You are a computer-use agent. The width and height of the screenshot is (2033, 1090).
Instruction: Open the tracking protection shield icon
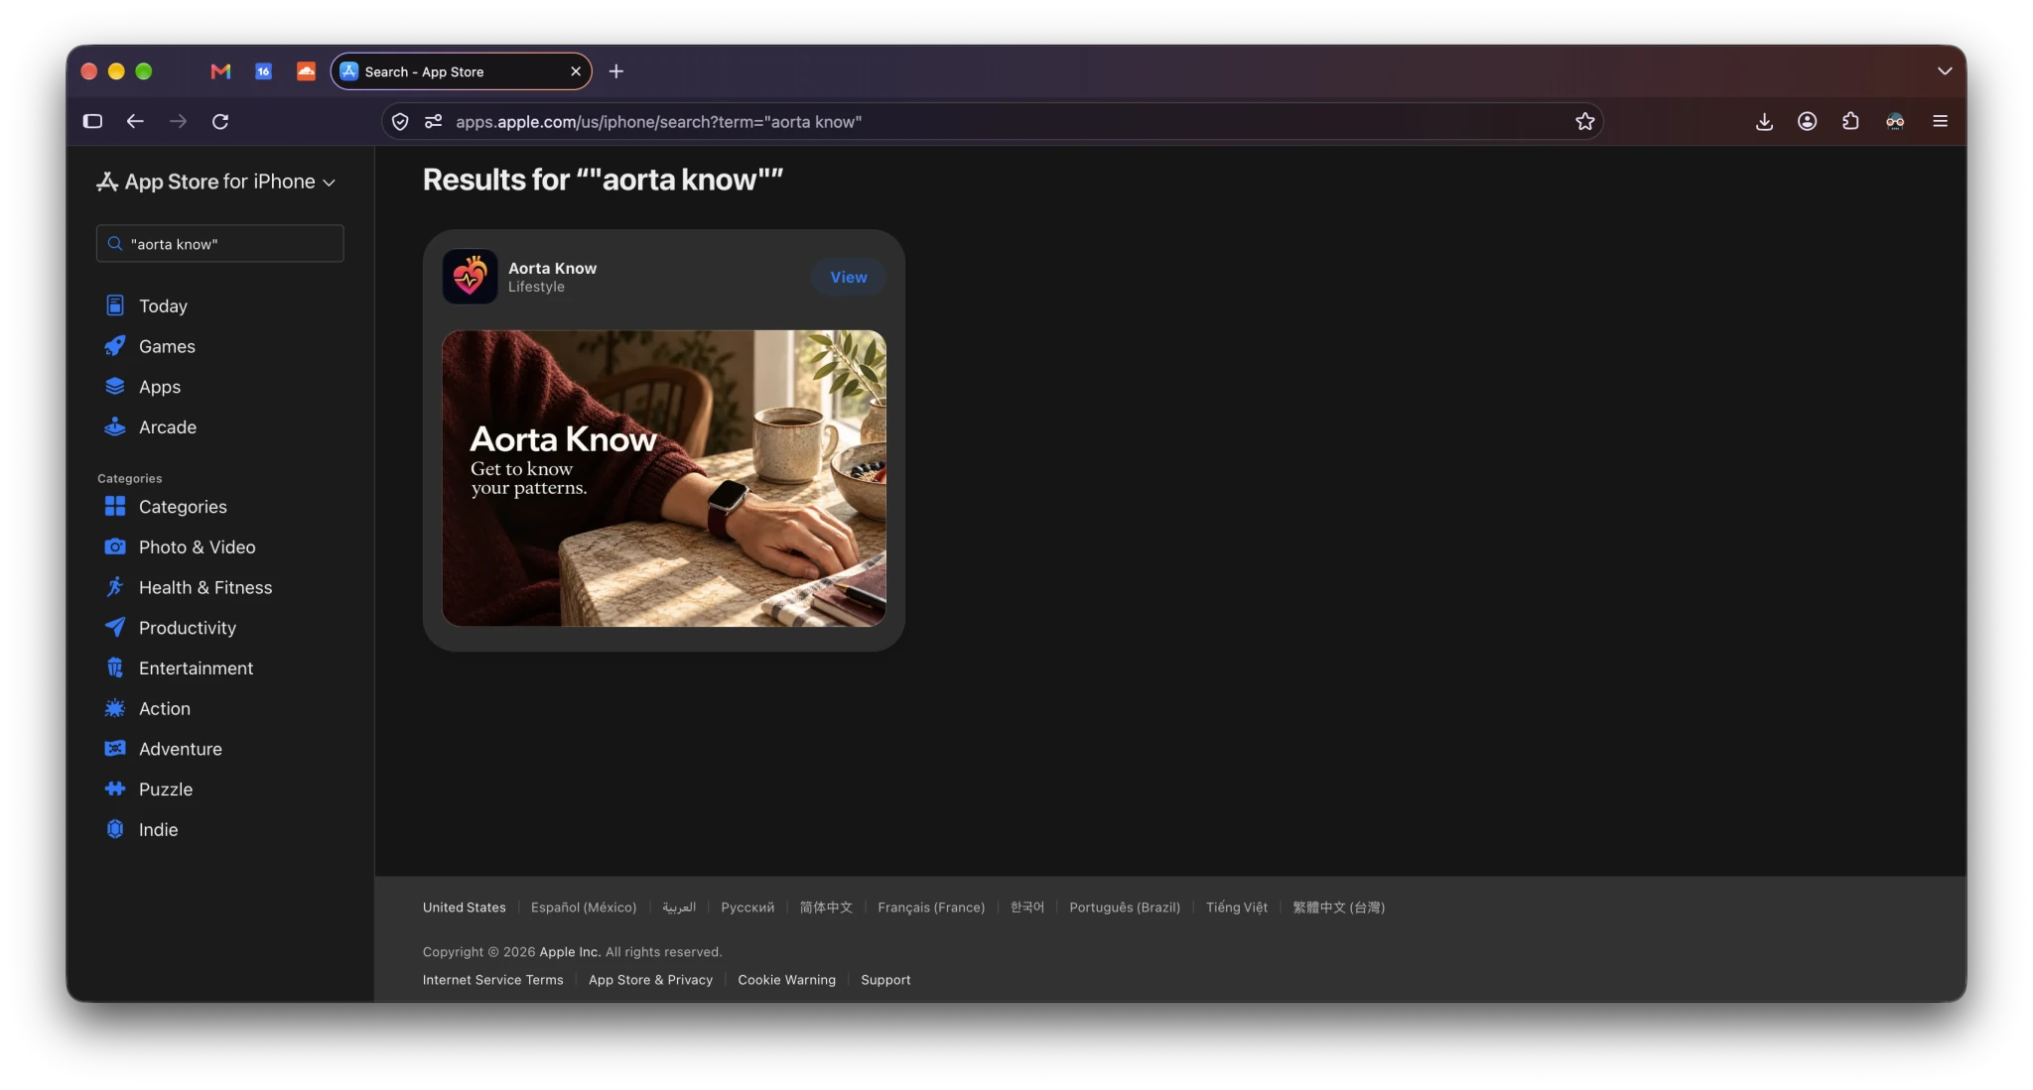tap(400, 121)
